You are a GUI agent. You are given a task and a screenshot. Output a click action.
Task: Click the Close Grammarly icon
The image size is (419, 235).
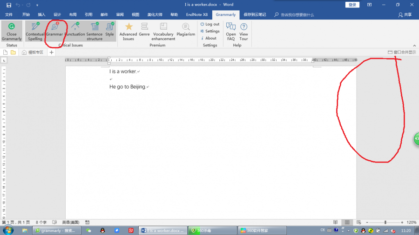12,31
